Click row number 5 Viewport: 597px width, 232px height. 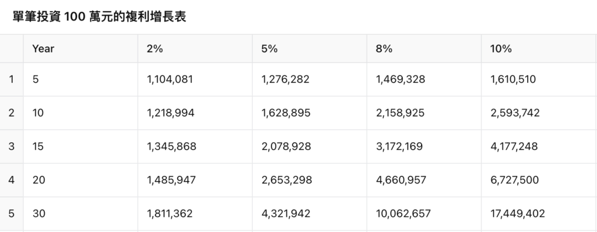(x=12, y=213)
